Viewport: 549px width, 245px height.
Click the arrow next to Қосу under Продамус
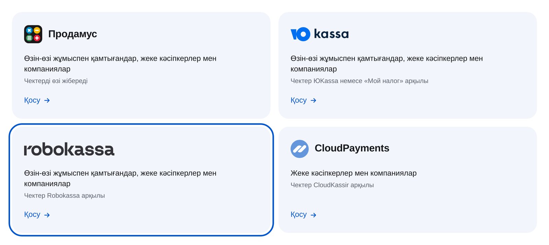tap(47, 100)
